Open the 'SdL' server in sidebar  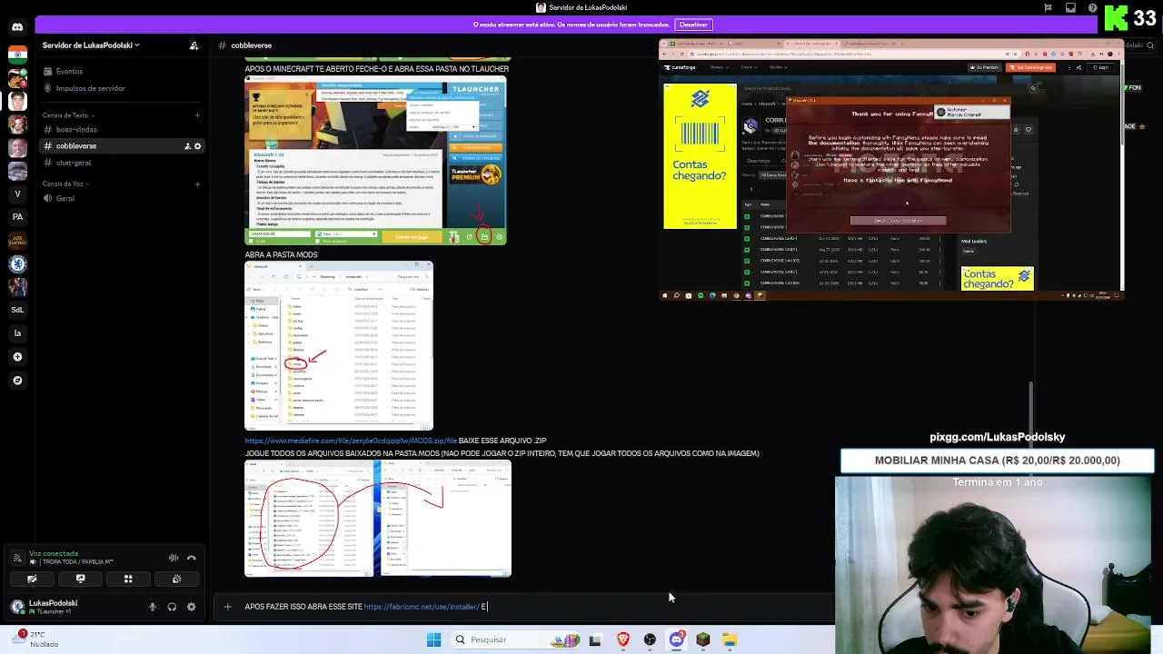tap(17, 310)
